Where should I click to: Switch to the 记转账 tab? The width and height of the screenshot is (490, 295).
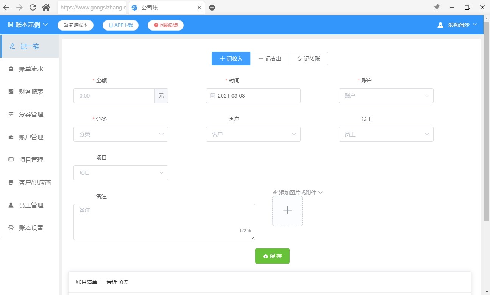click(x=308, y=59)
